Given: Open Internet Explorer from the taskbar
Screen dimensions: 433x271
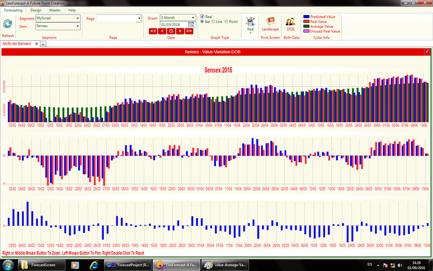Looking at the screenshot, I should [94, 265].
